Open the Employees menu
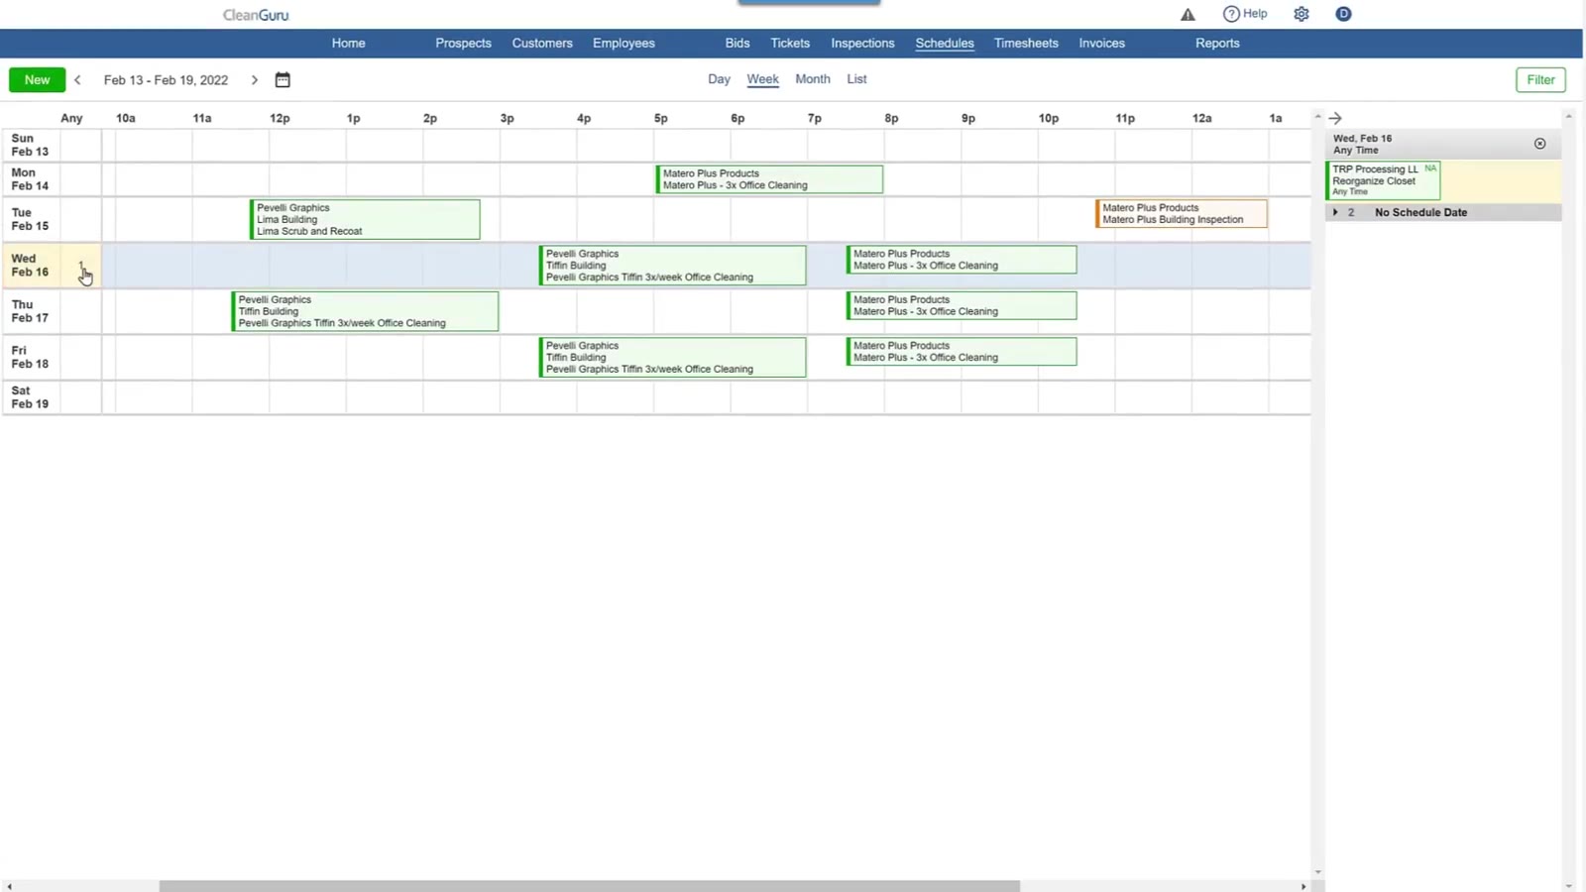The width and height of the screenshot is (1586, 892). (x=623, y=44)
